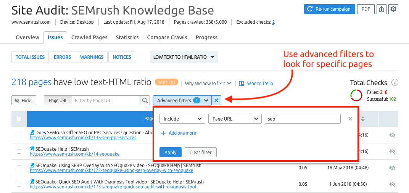Sort by the date column arrows

click(x=362, y=119)
